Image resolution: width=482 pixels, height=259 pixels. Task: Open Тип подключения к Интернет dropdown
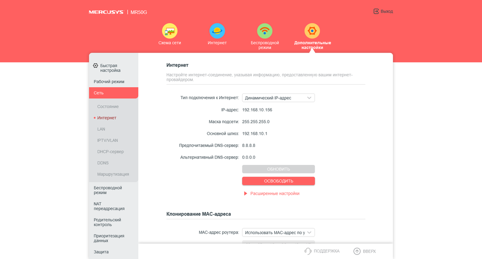tap(278, 98)
